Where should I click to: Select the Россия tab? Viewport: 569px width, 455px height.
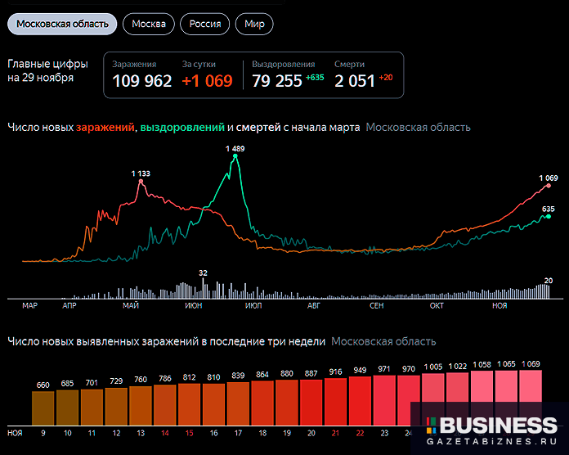click(x=204, y=24)
